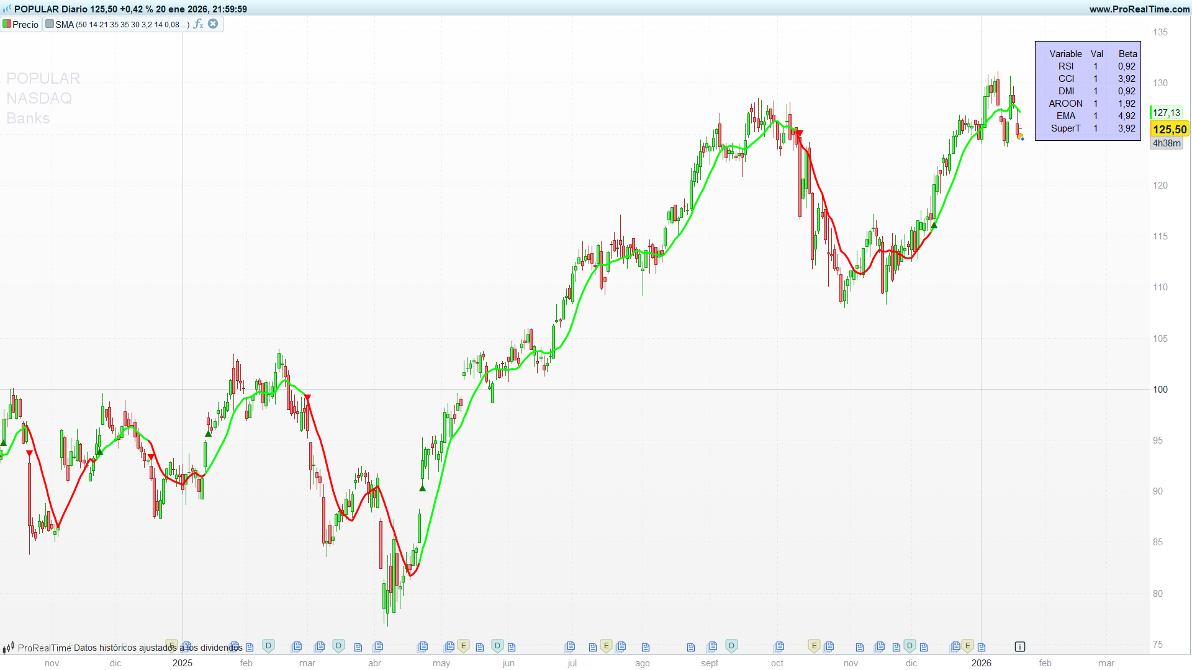Click the current price label 125,50

pyautogui.click(x=1170, y=129)
